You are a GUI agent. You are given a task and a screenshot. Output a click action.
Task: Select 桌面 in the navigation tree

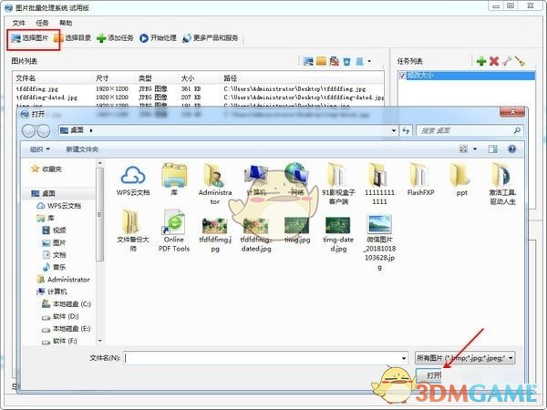point(44,193)
